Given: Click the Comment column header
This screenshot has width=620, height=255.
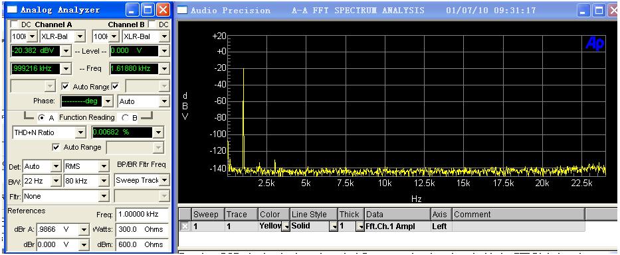Looking at the screenshot, I should (518, 215).
